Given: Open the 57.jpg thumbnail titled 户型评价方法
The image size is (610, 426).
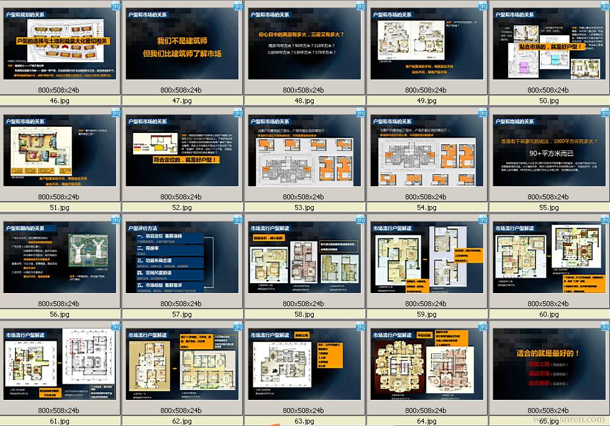Looking at the screenshot, I should point(182,258).
